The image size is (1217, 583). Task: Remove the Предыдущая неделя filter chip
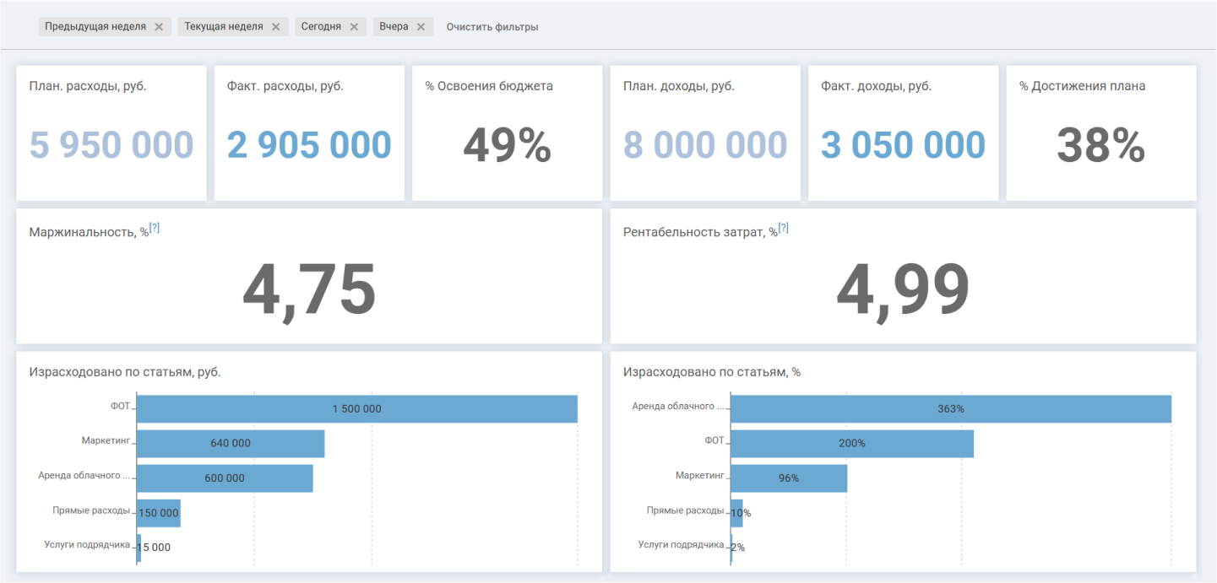click(159, 27)
